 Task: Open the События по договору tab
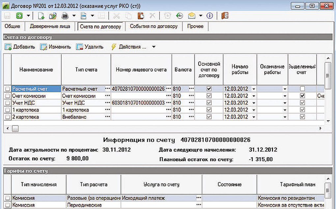154,26
